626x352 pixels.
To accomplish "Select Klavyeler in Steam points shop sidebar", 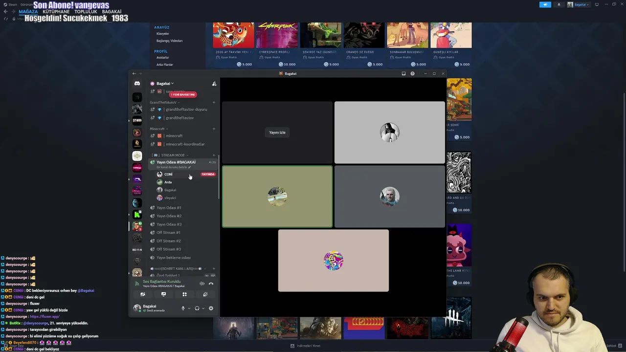I will [163, 34].
